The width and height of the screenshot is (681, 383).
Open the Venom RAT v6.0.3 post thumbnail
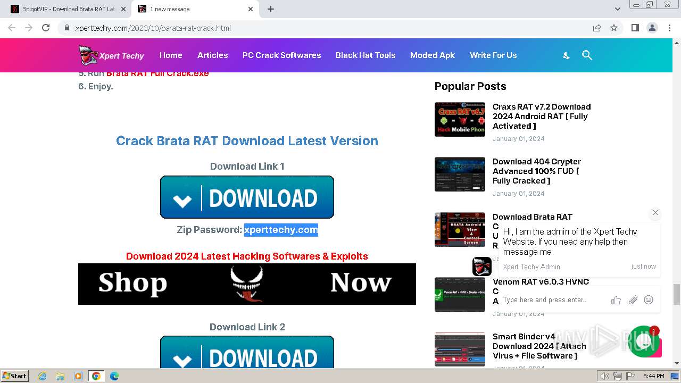point(460,294)
